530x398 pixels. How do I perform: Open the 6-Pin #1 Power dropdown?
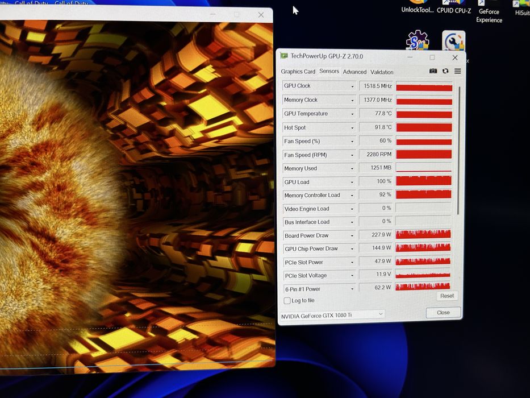click(x=352, y=289)
